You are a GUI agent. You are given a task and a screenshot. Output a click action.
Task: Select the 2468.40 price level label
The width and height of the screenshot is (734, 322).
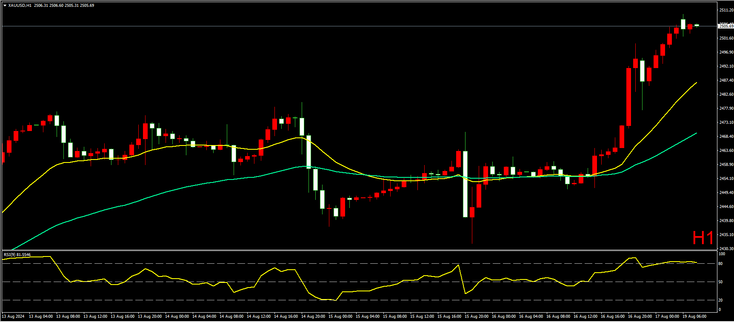coord(726,137)
